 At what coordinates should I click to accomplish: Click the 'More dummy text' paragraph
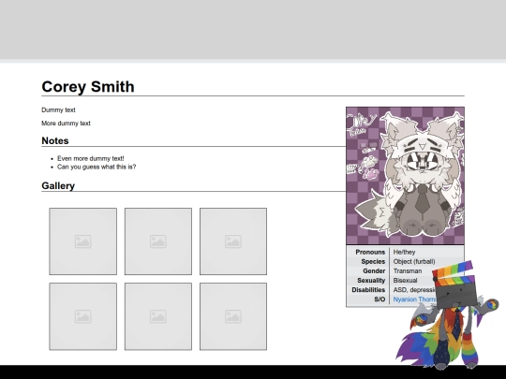tap(66, 124)
